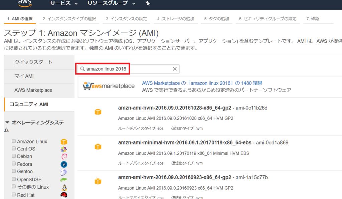Enable the Amazon Linux checkbox
This screenshot has height=199, width=342.
pos(14,141)
